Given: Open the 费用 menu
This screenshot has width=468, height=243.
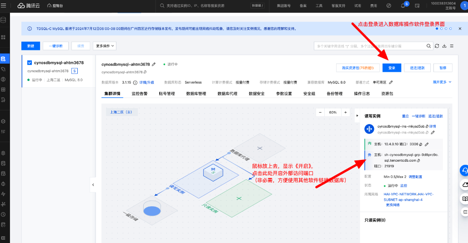Looking at the screenshot, I should point(373,5).
